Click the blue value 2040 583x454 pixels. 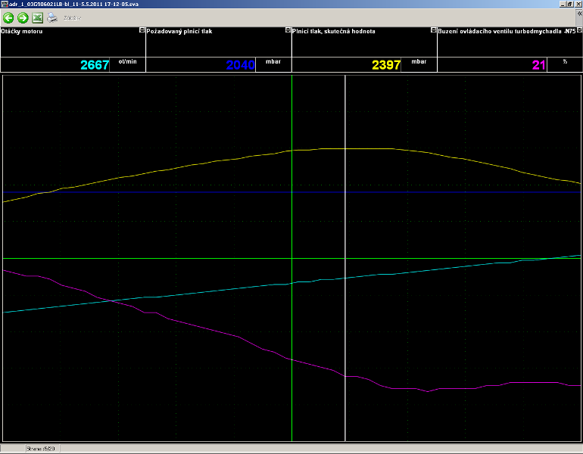pos(241,65)
